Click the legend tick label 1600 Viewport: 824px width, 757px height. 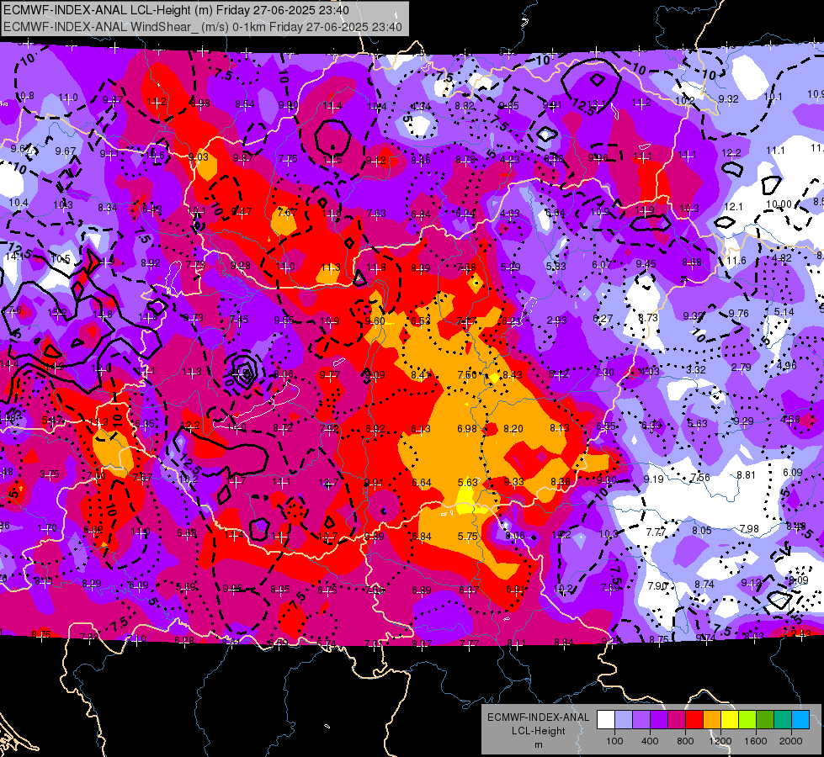756,741
